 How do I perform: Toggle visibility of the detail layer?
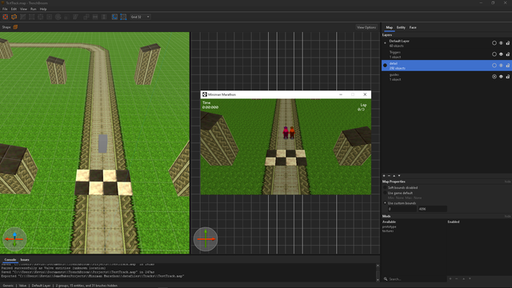coord(501,66)
